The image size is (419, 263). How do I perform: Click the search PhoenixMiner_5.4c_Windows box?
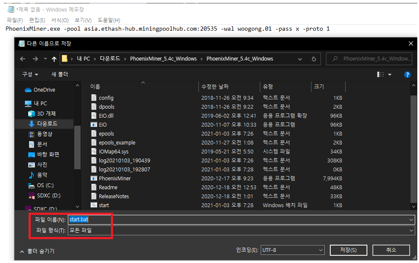[x=369, y=59]
